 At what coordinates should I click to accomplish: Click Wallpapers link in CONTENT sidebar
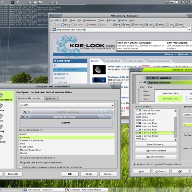pyautogui.click(x=61, y=74)
